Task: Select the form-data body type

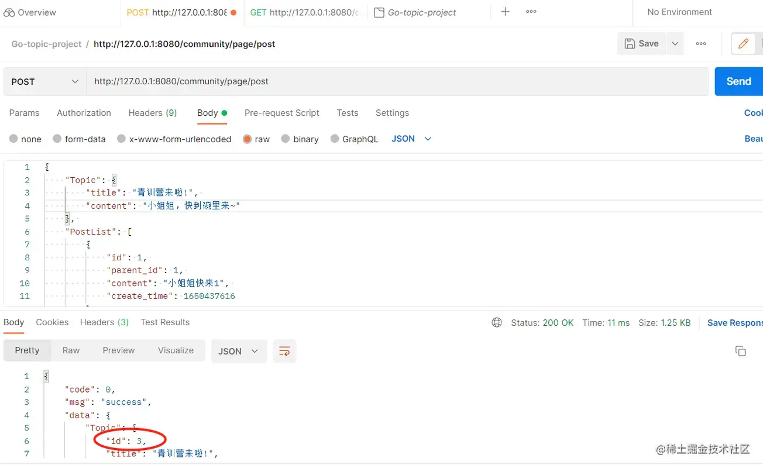Action: [x=79, y=139]
